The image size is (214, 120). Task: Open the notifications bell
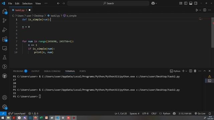coord(210,113)
